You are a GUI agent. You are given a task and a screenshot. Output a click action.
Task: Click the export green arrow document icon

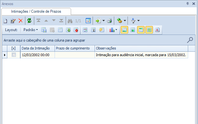[98, 21]
